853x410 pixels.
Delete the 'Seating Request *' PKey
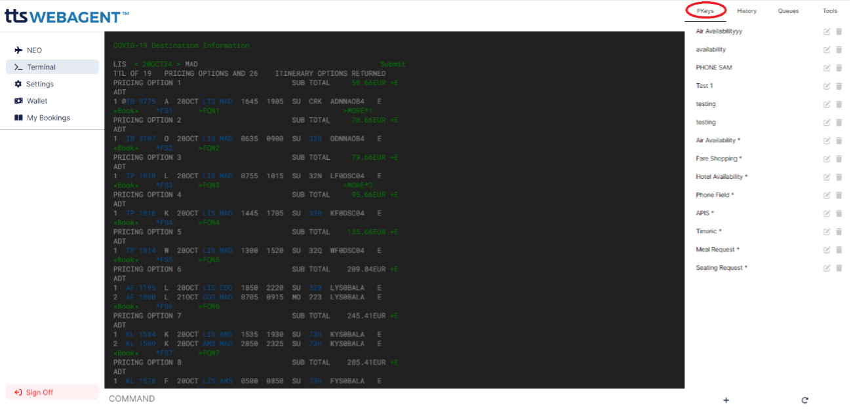point(839,268)
